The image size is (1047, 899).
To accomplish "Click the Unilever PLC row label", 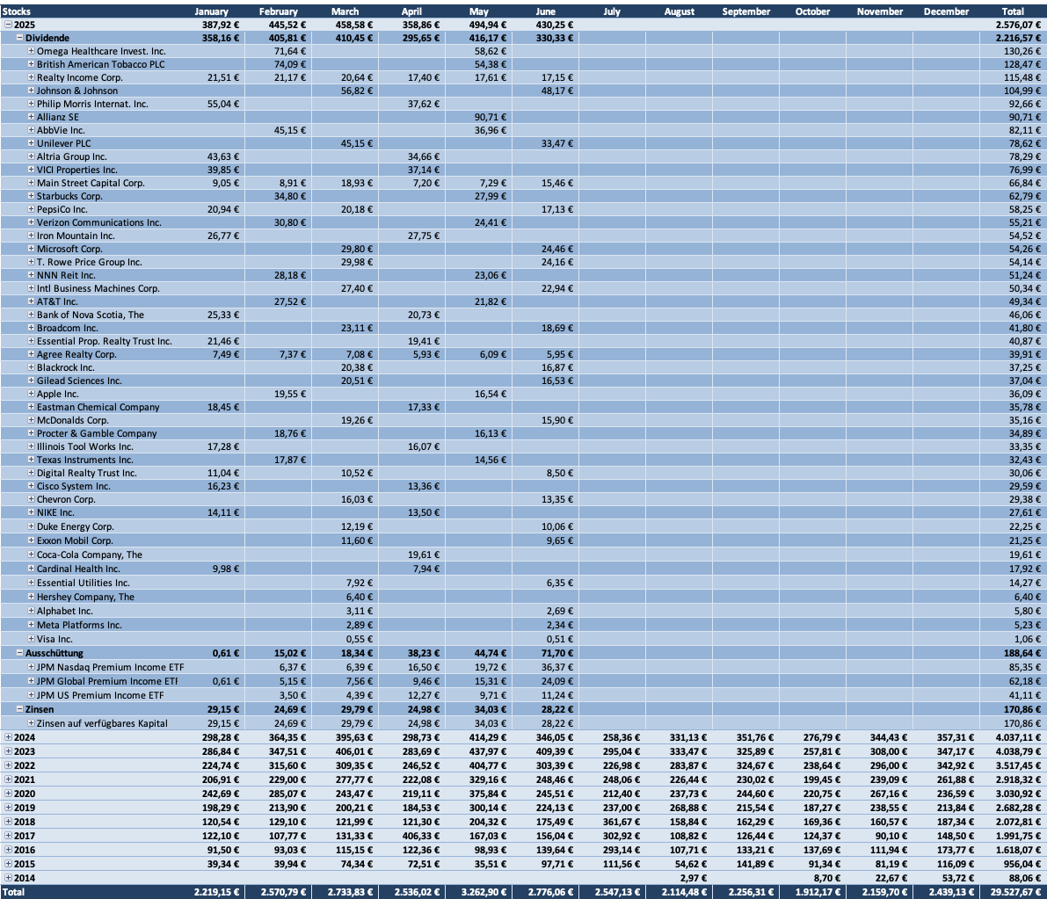I will [x=63, y=143].
